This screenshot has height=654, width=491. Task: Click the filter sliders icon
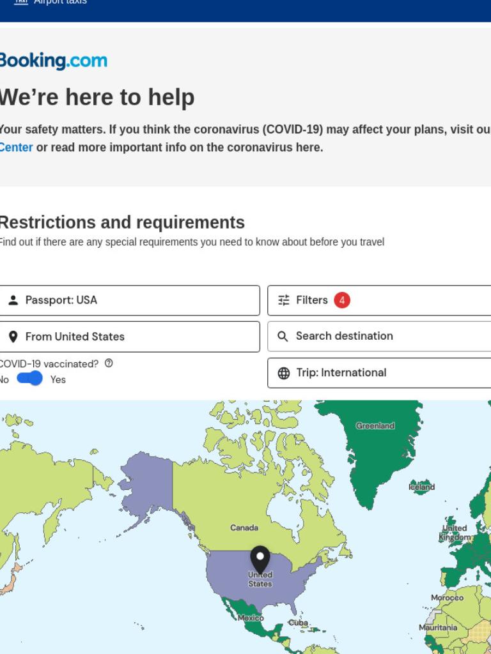click(284, 300)
